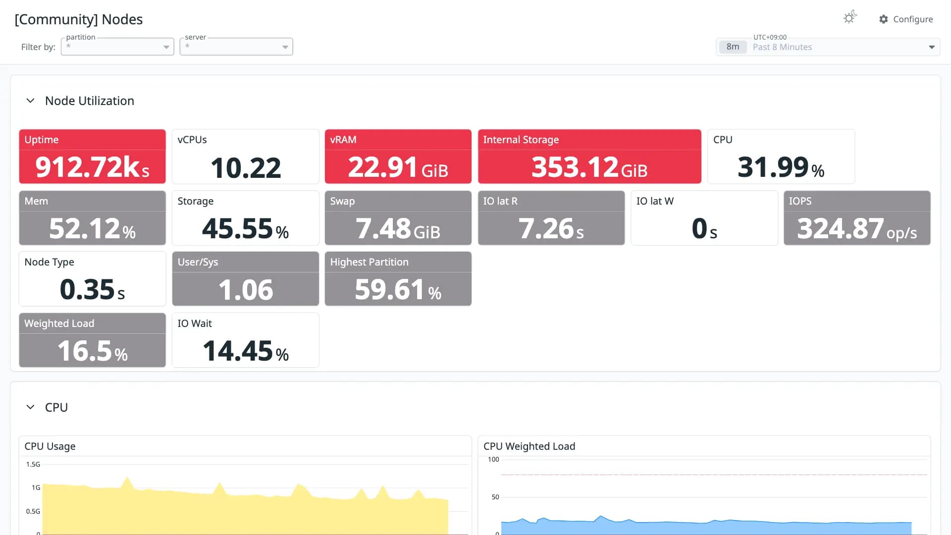Click the CPU Usage chart title
Image resolution: width=951 pixels, height=535 pixels.
coord(50,446)
